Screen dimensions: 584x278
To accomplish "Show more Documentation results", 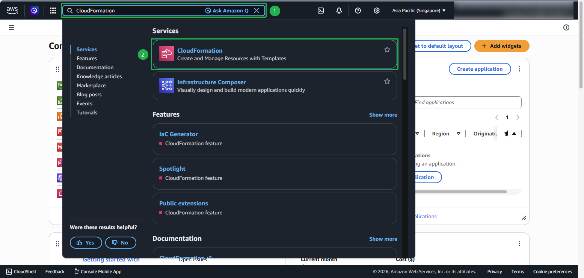I will [383, 239].
